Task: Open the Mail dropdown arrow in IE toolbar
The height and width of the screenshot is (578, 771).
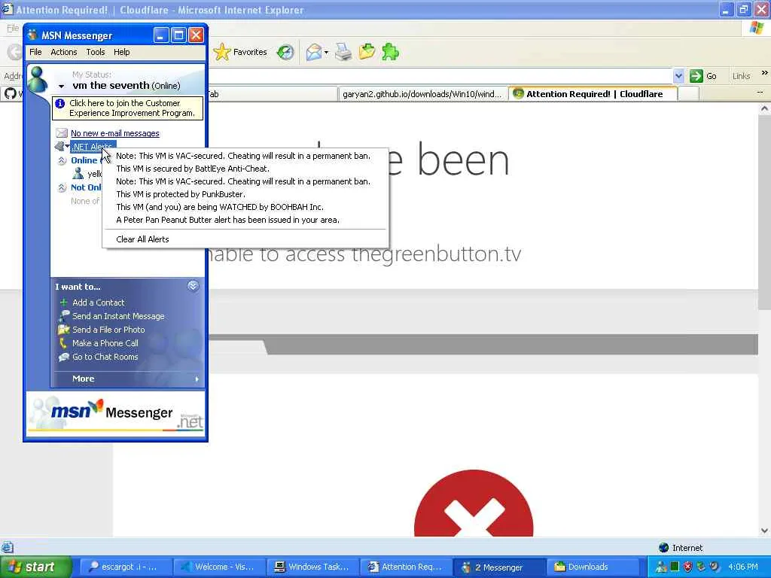Action: [326, 53]
